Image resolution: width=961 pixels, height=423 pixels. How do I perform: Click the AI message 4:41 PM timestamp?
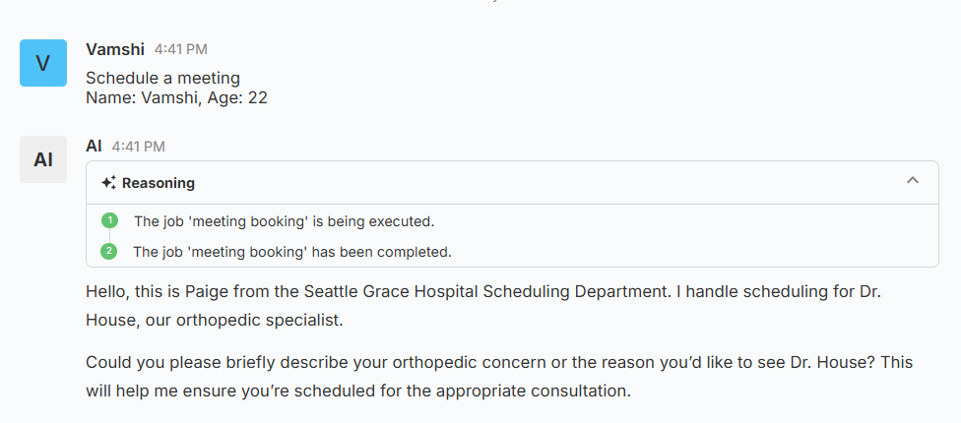138,147
